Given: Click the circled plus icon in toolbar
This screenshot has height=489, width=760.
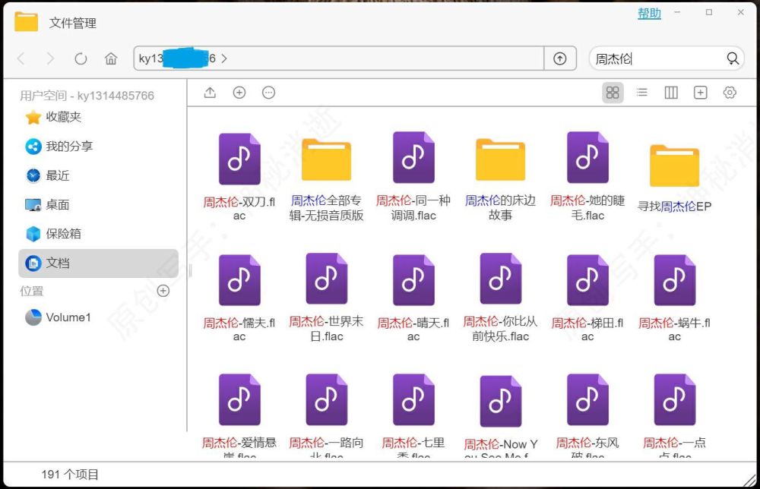Looking at the screenshot, I should [x=239, y=93].
